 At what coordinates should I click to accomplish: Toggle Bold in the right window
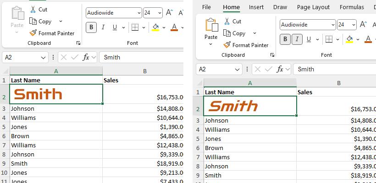pos(285,39)
